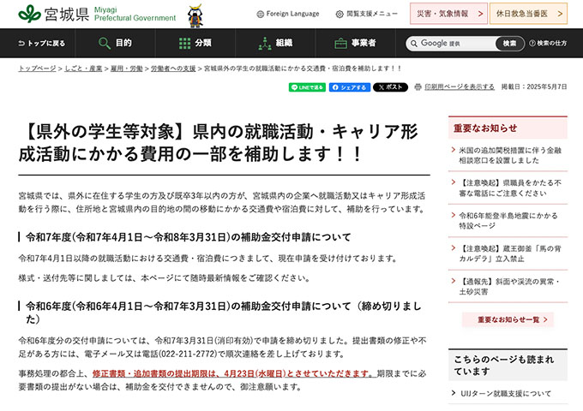Open the 分類 navigation menu

pos(195,43)
